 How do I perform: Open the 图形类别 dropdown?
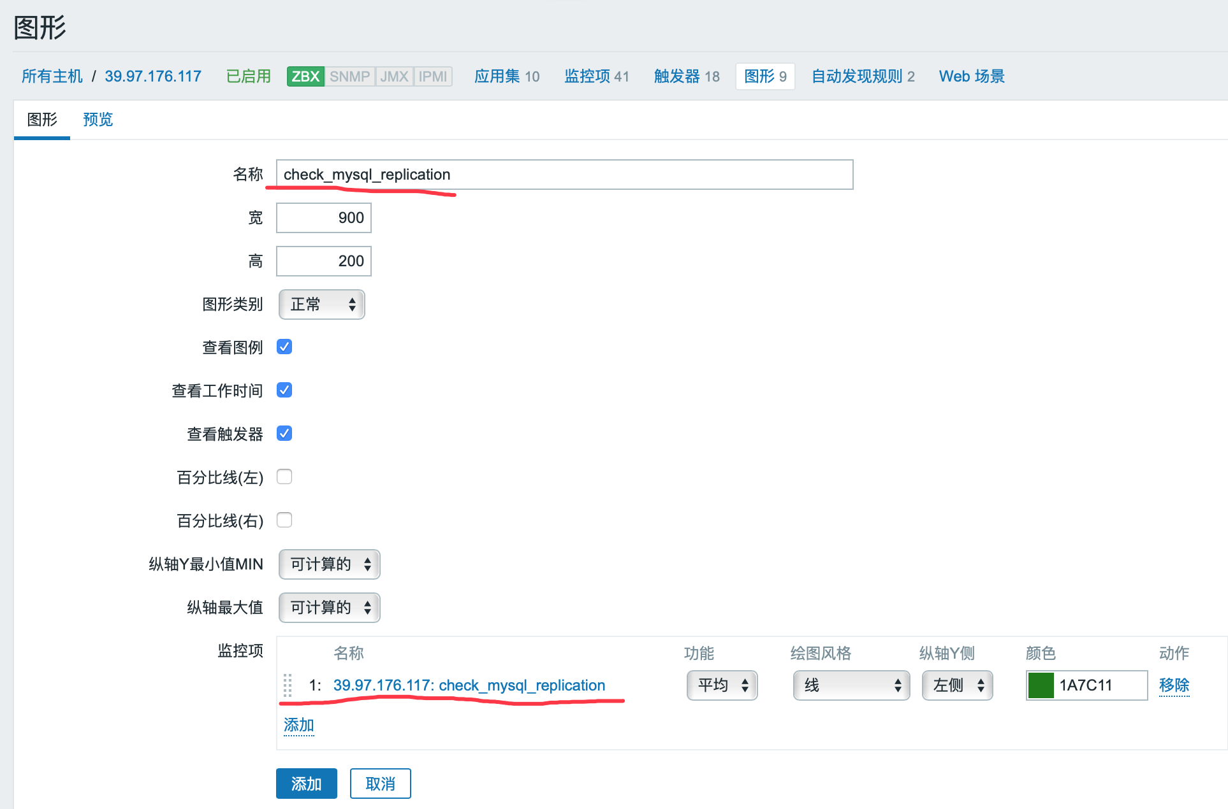321,304
